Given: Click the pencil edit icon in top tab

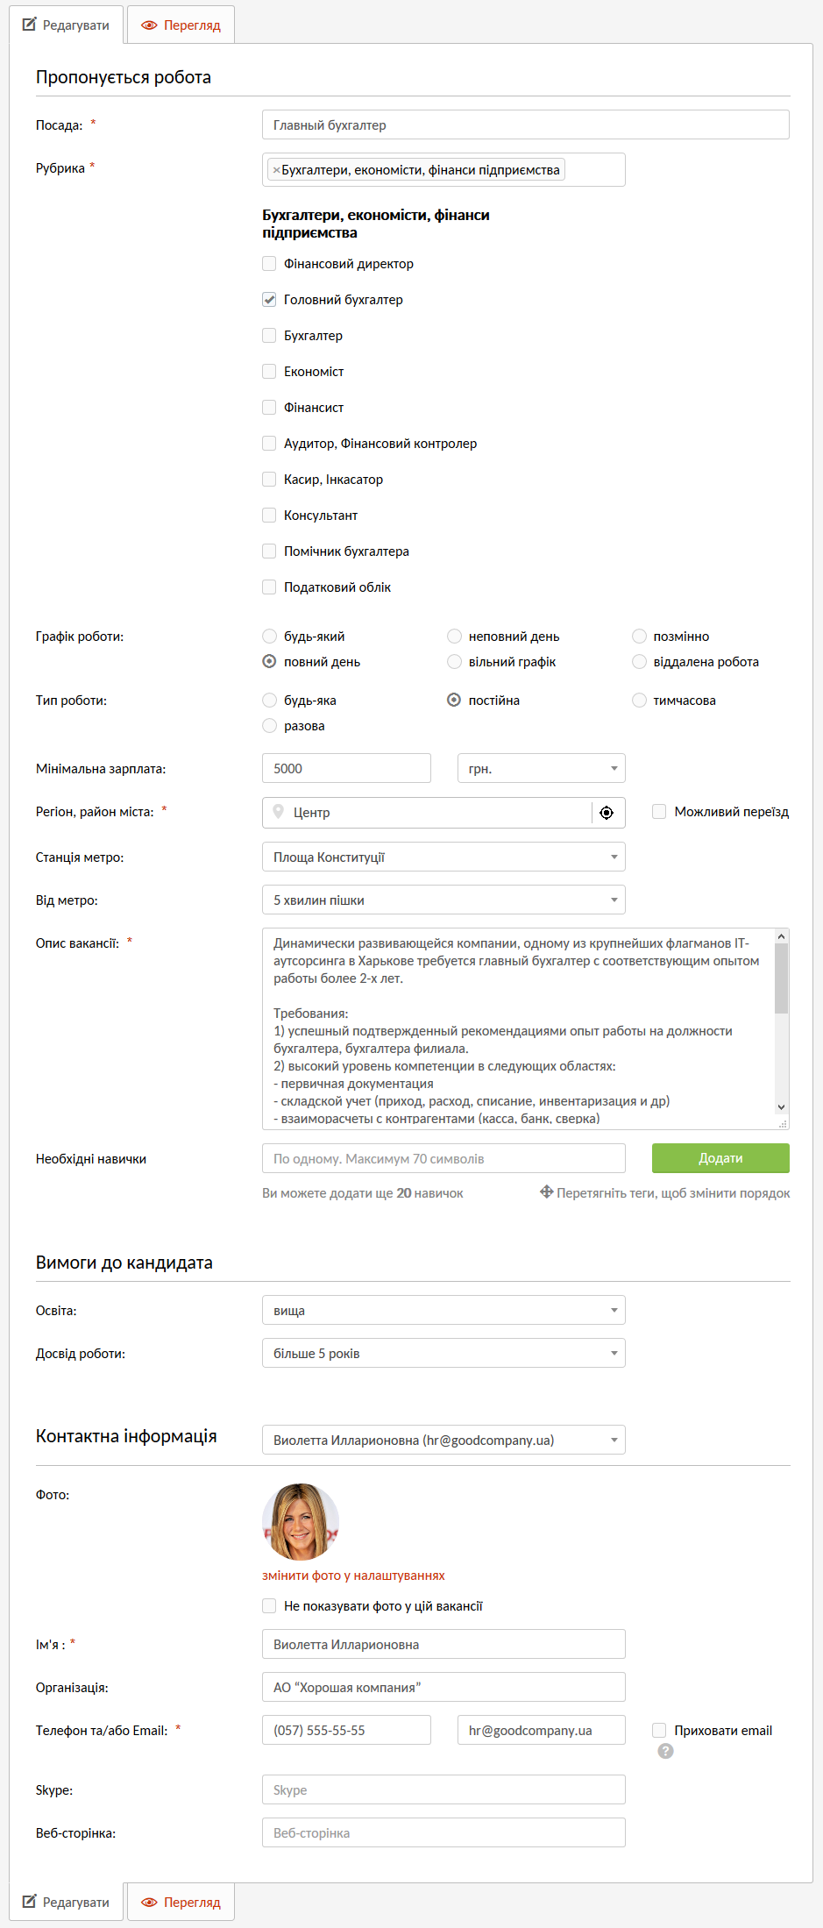Looking at the screenshot, I should point(30,25).
